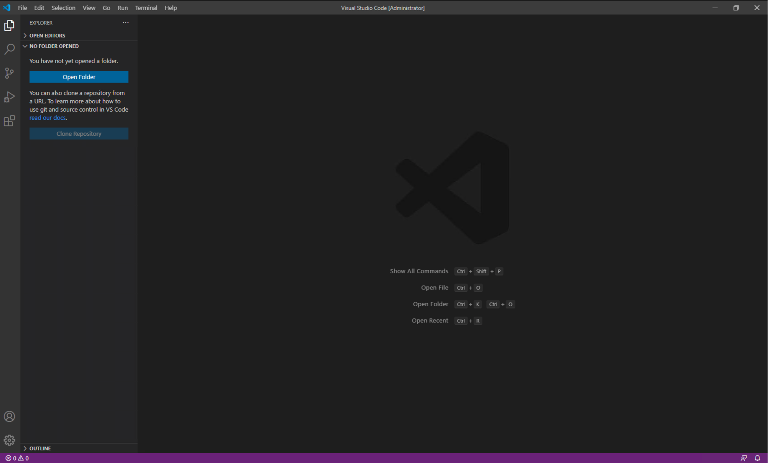
Task: Open the Manage settings gear
Action: 9,440
